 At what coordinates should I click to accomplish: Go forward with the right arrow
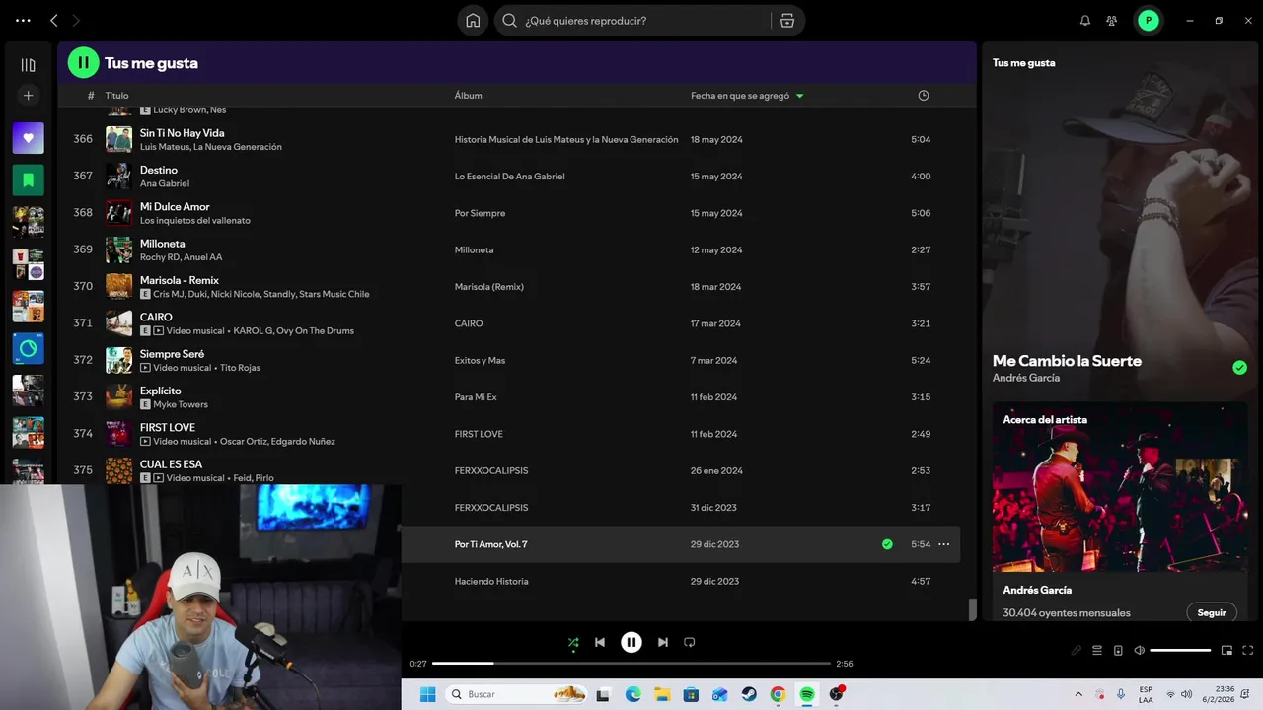76,20
